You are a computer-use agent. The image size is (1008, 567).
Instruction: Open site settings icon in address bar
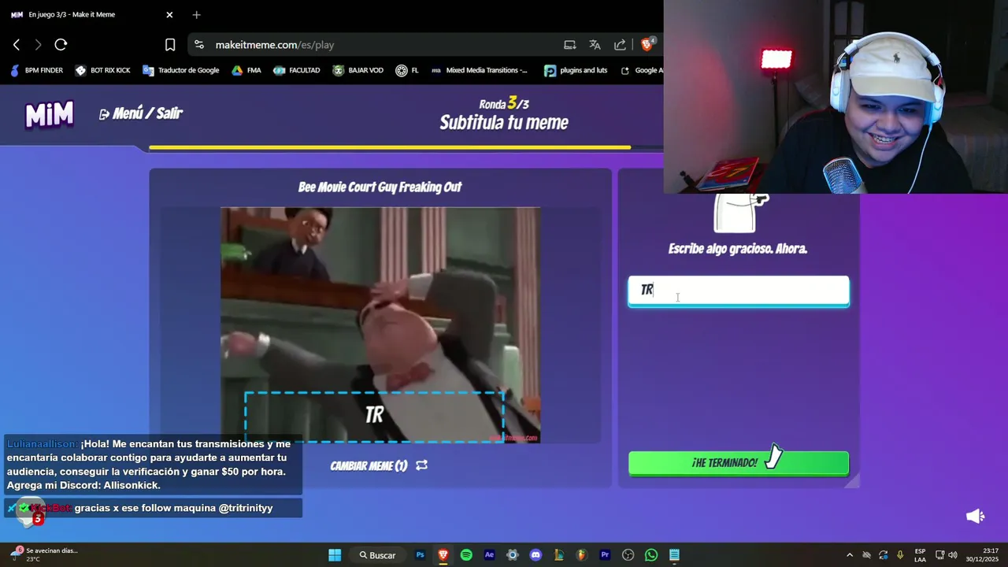point(199,45)
